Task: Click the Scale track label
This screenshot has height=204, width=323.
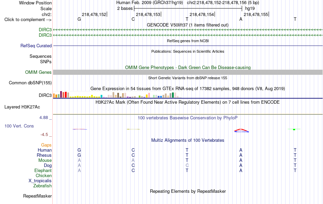Action: [x=46, y=8]
